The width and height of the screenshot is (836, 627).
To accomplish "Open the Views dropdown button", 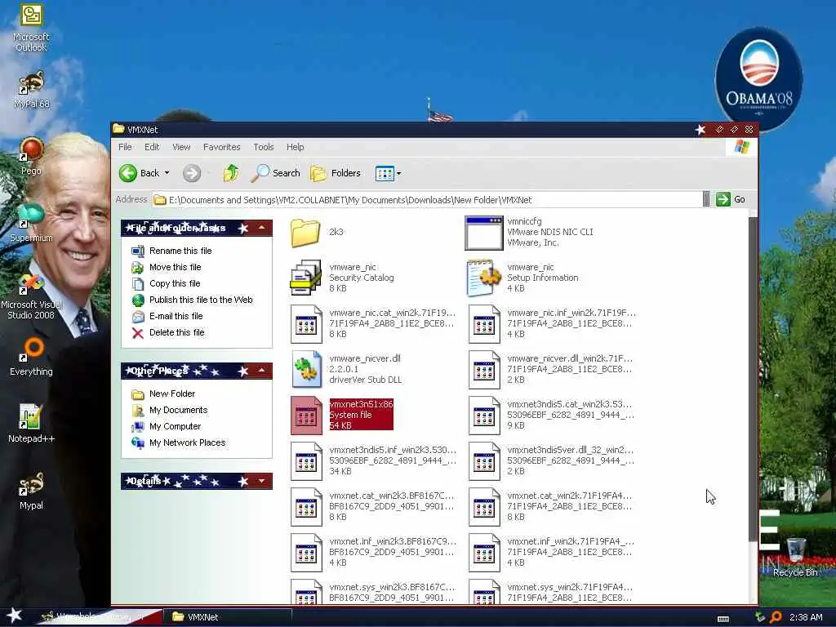I will [x=388, y=173].
